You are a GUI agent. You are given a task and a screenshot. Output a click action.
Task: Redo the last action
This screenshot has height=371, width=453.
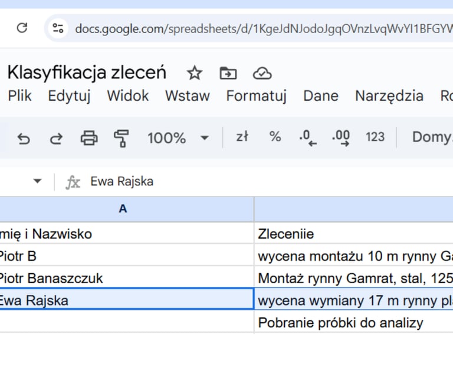click(56, 138)
